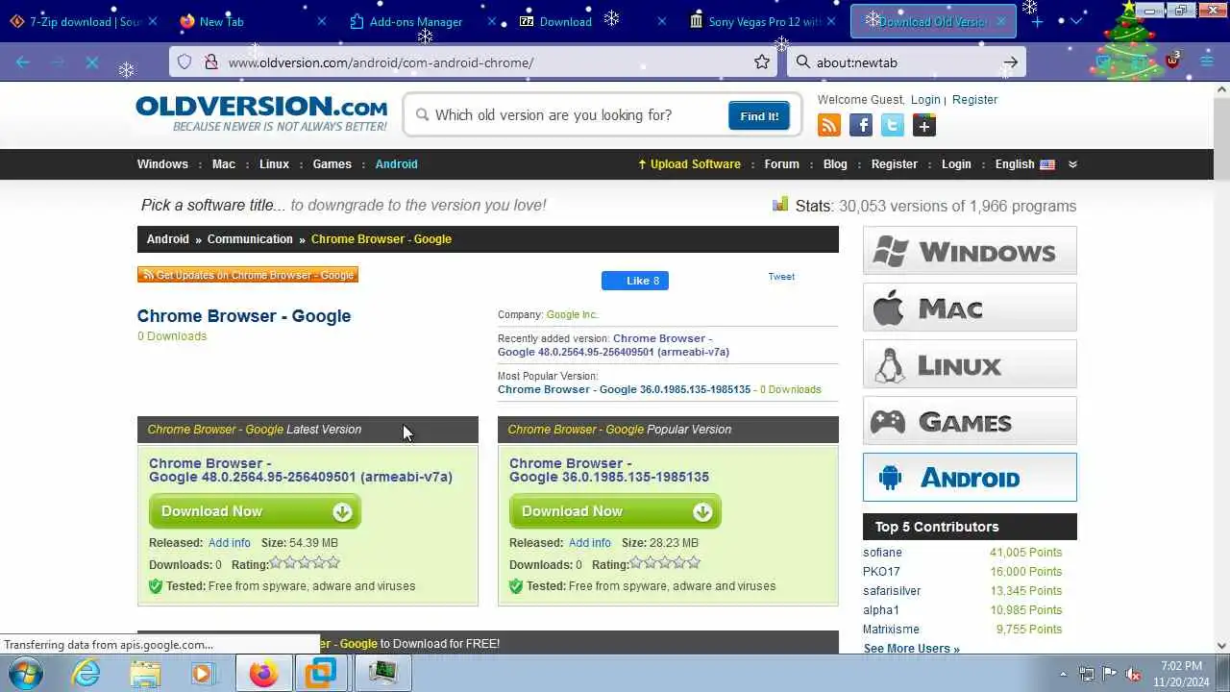Open Windows Media Player taskbar icon

click(x=203, y=673)
